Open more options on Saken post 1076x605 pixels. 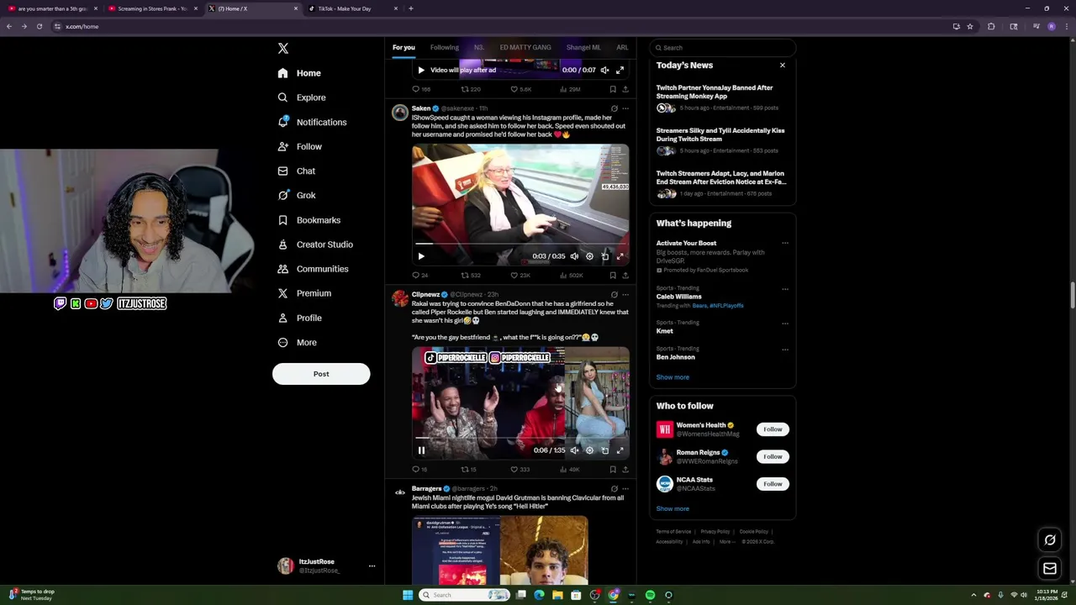[x=625, y=108]
